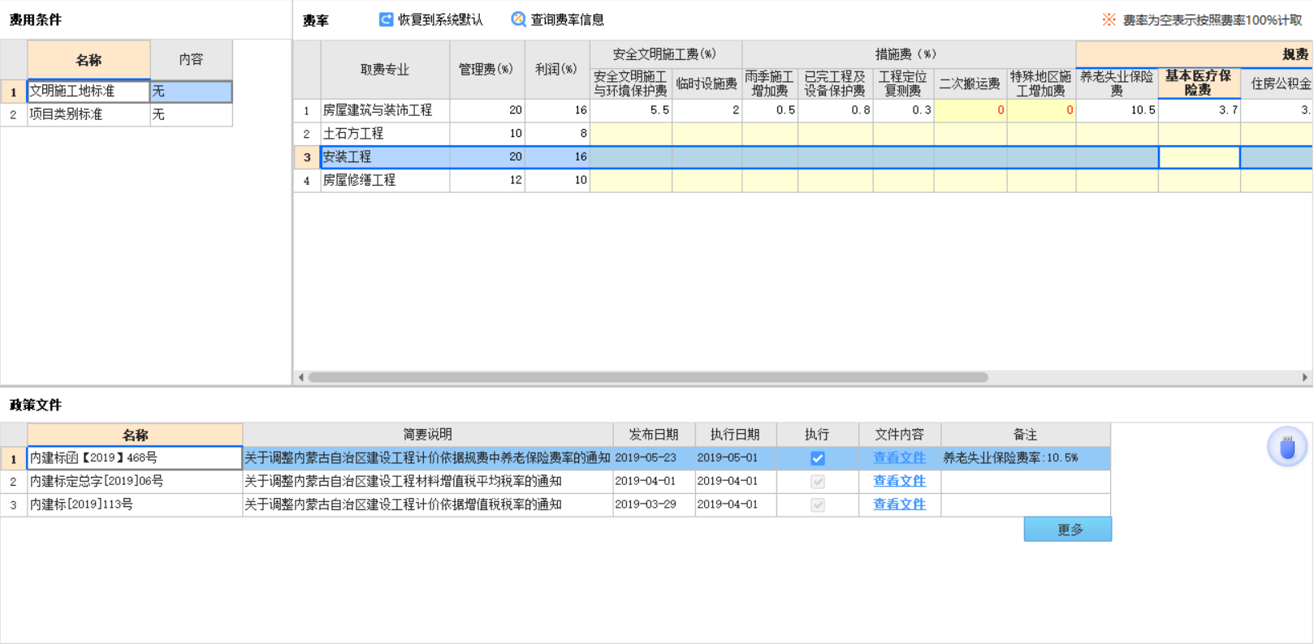This screenshot has height=644, width=1314.
Task: Select the 土石方工程 row name
Action: click(385, 134)
